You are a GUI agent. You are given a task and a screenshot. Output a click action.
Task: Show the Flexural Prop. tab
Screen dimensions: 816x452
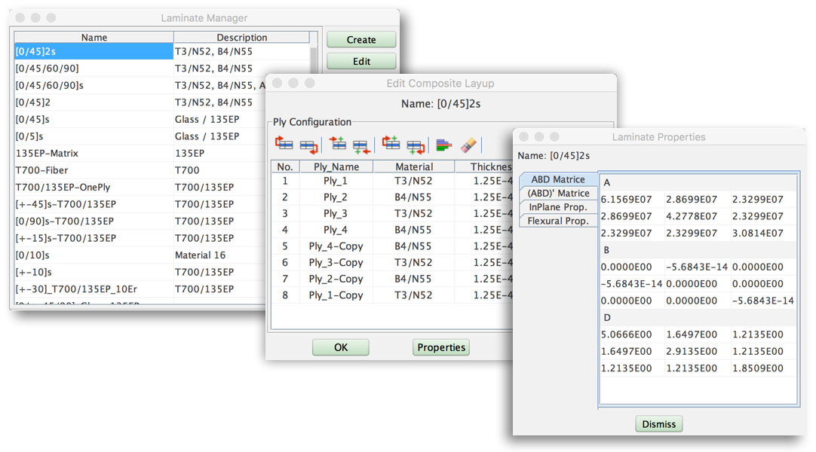pyautogui.click(x=558, y=221)
